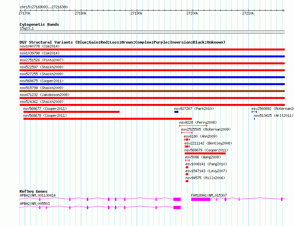The height and width of the screenshot is (226, 294).
Task: Select the nsv827267 (Park2010) label
Action: coord(194,109)
